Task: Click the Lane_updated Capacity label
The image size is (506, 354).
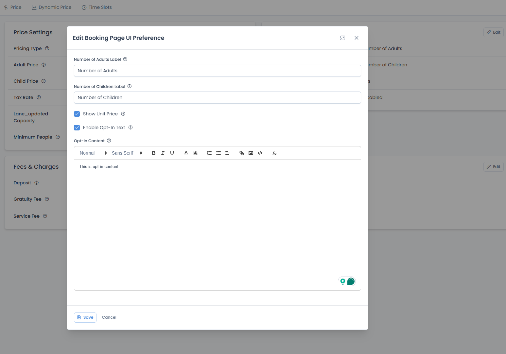Action: (x=31, y=117)
